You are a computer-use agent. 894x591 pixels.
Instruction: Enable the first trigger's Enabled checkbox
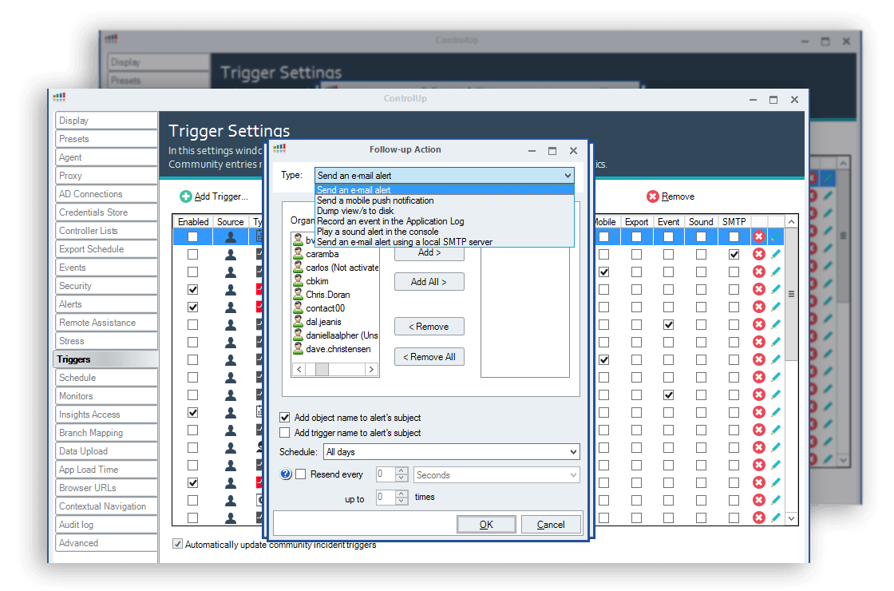click(x=192, y=236)
